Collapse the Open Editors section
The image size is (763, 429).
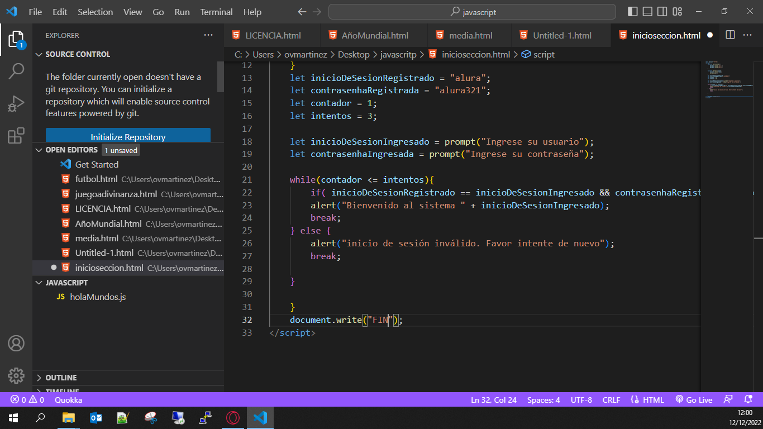39,150
